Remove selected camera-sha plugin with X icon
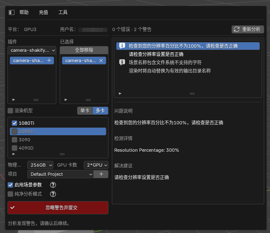The height and width of the screenshot is (233, 270). (x=101, y=61)
